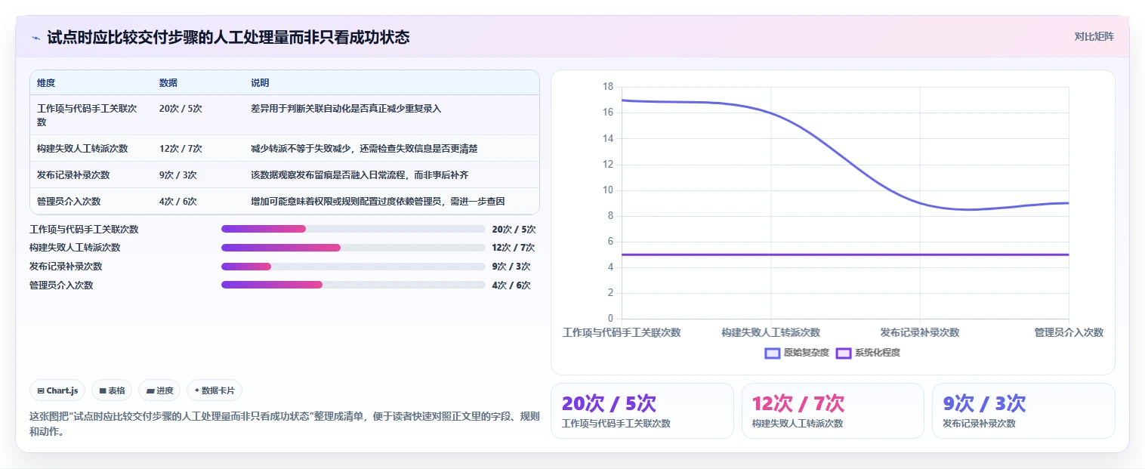Viewport: 1145px width, 469px height.
Task: Click chart axis label 发布记录补录次数
Action: (920, 332)
